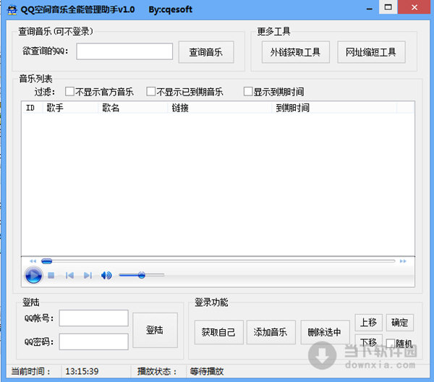The height and width of the screenshot is (382, 434).
Task: Tick the 随机 checkbox
Action: [x=391, y=344]
